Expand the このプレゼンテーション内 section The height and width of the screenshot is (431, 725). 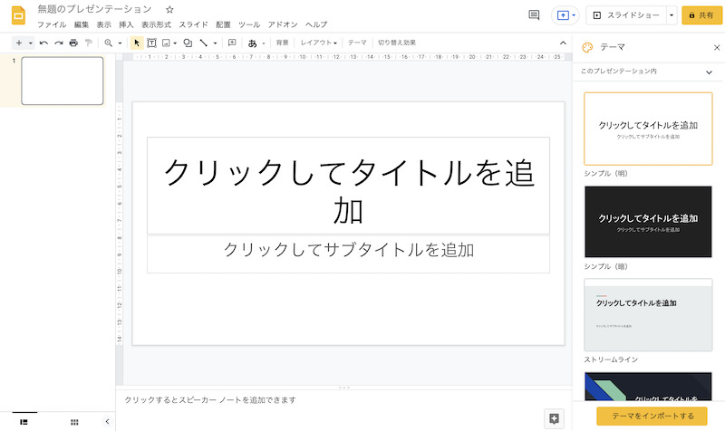pos(709,72)
